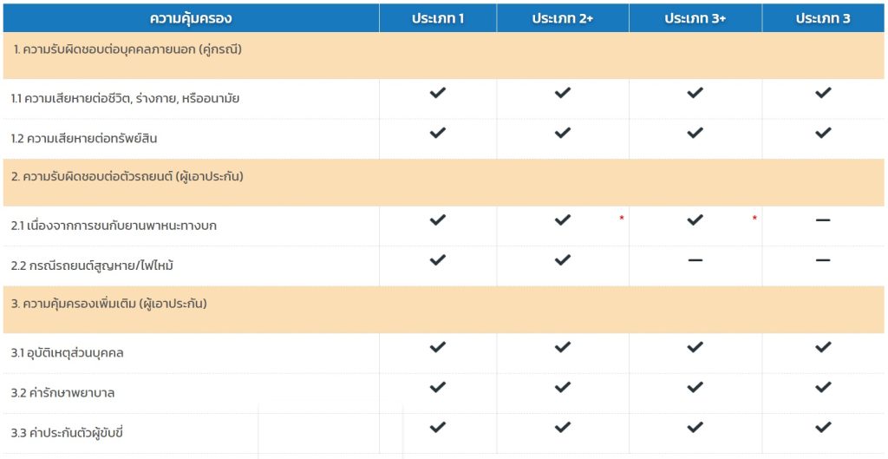Viewport: 888px width, 459px height.
Task: Click checkmark for row 3.2 under ประเภท 2+
Action: pyautogui.click(x=563, y=387)
